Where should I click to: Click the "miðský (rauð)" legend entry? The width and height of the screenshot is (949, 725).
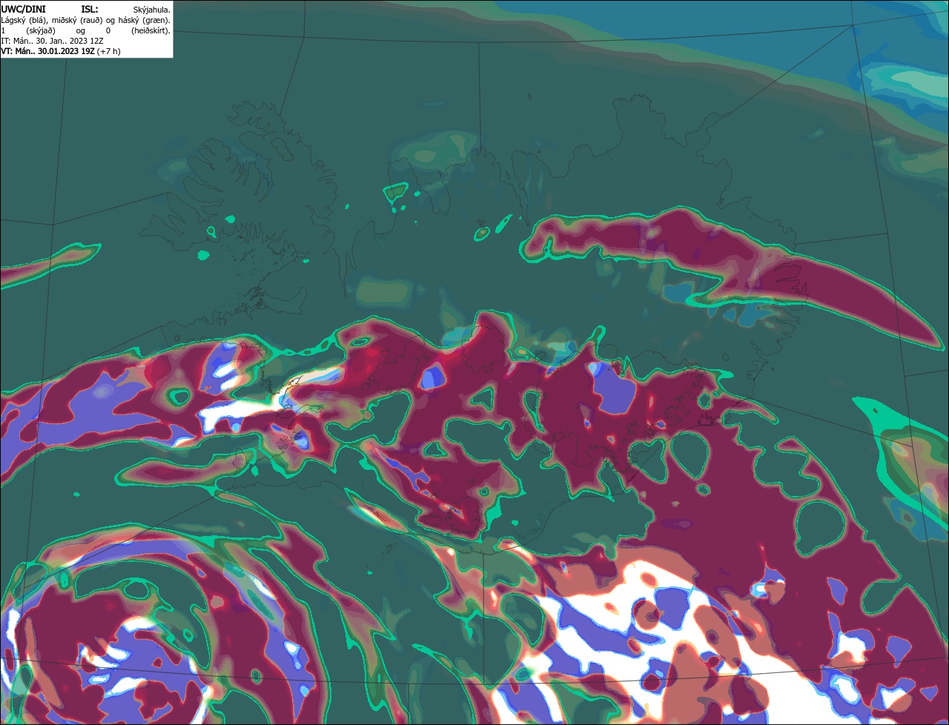tap(77, 21)
